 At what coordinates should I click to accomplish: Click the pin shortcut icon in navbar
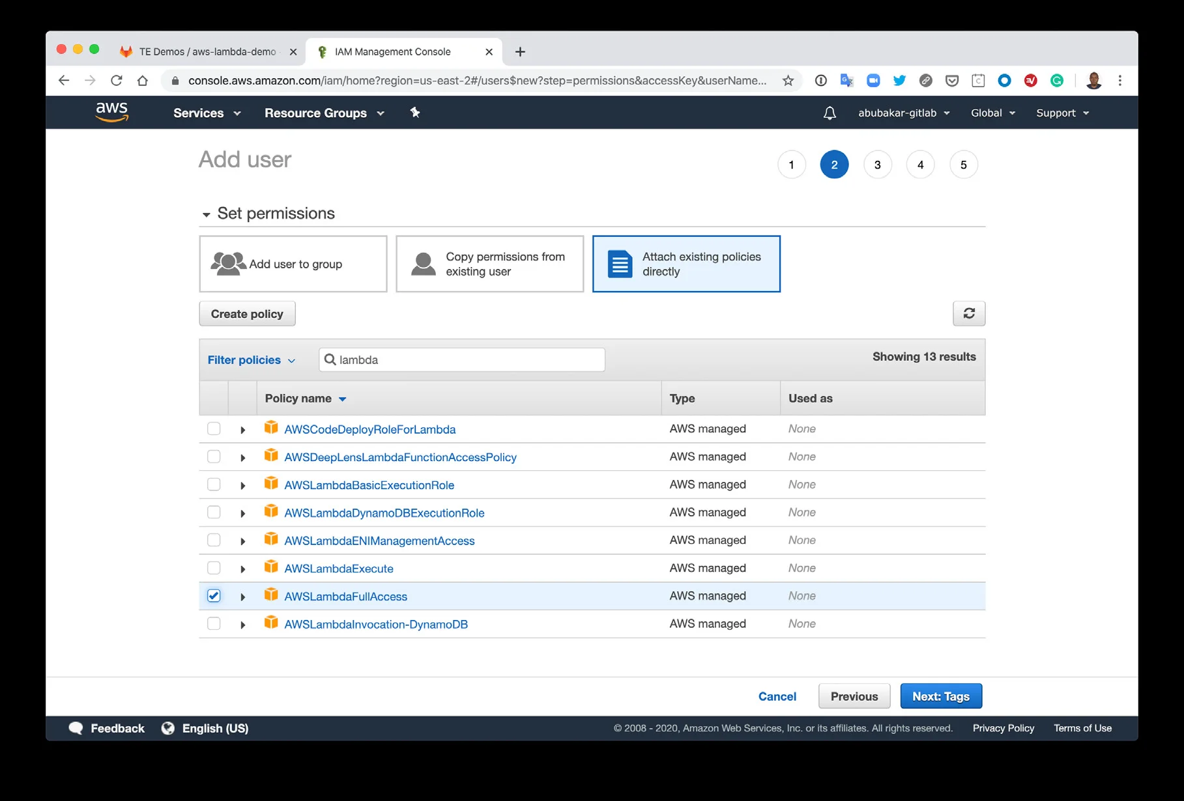pos(415,113)
